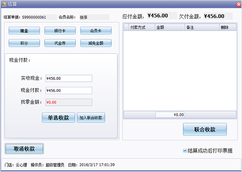Viewport: 242px width, 172px height.
Task: Toggle 结算成功后打印票据 checkbox
Action: [x=185, y=150]
